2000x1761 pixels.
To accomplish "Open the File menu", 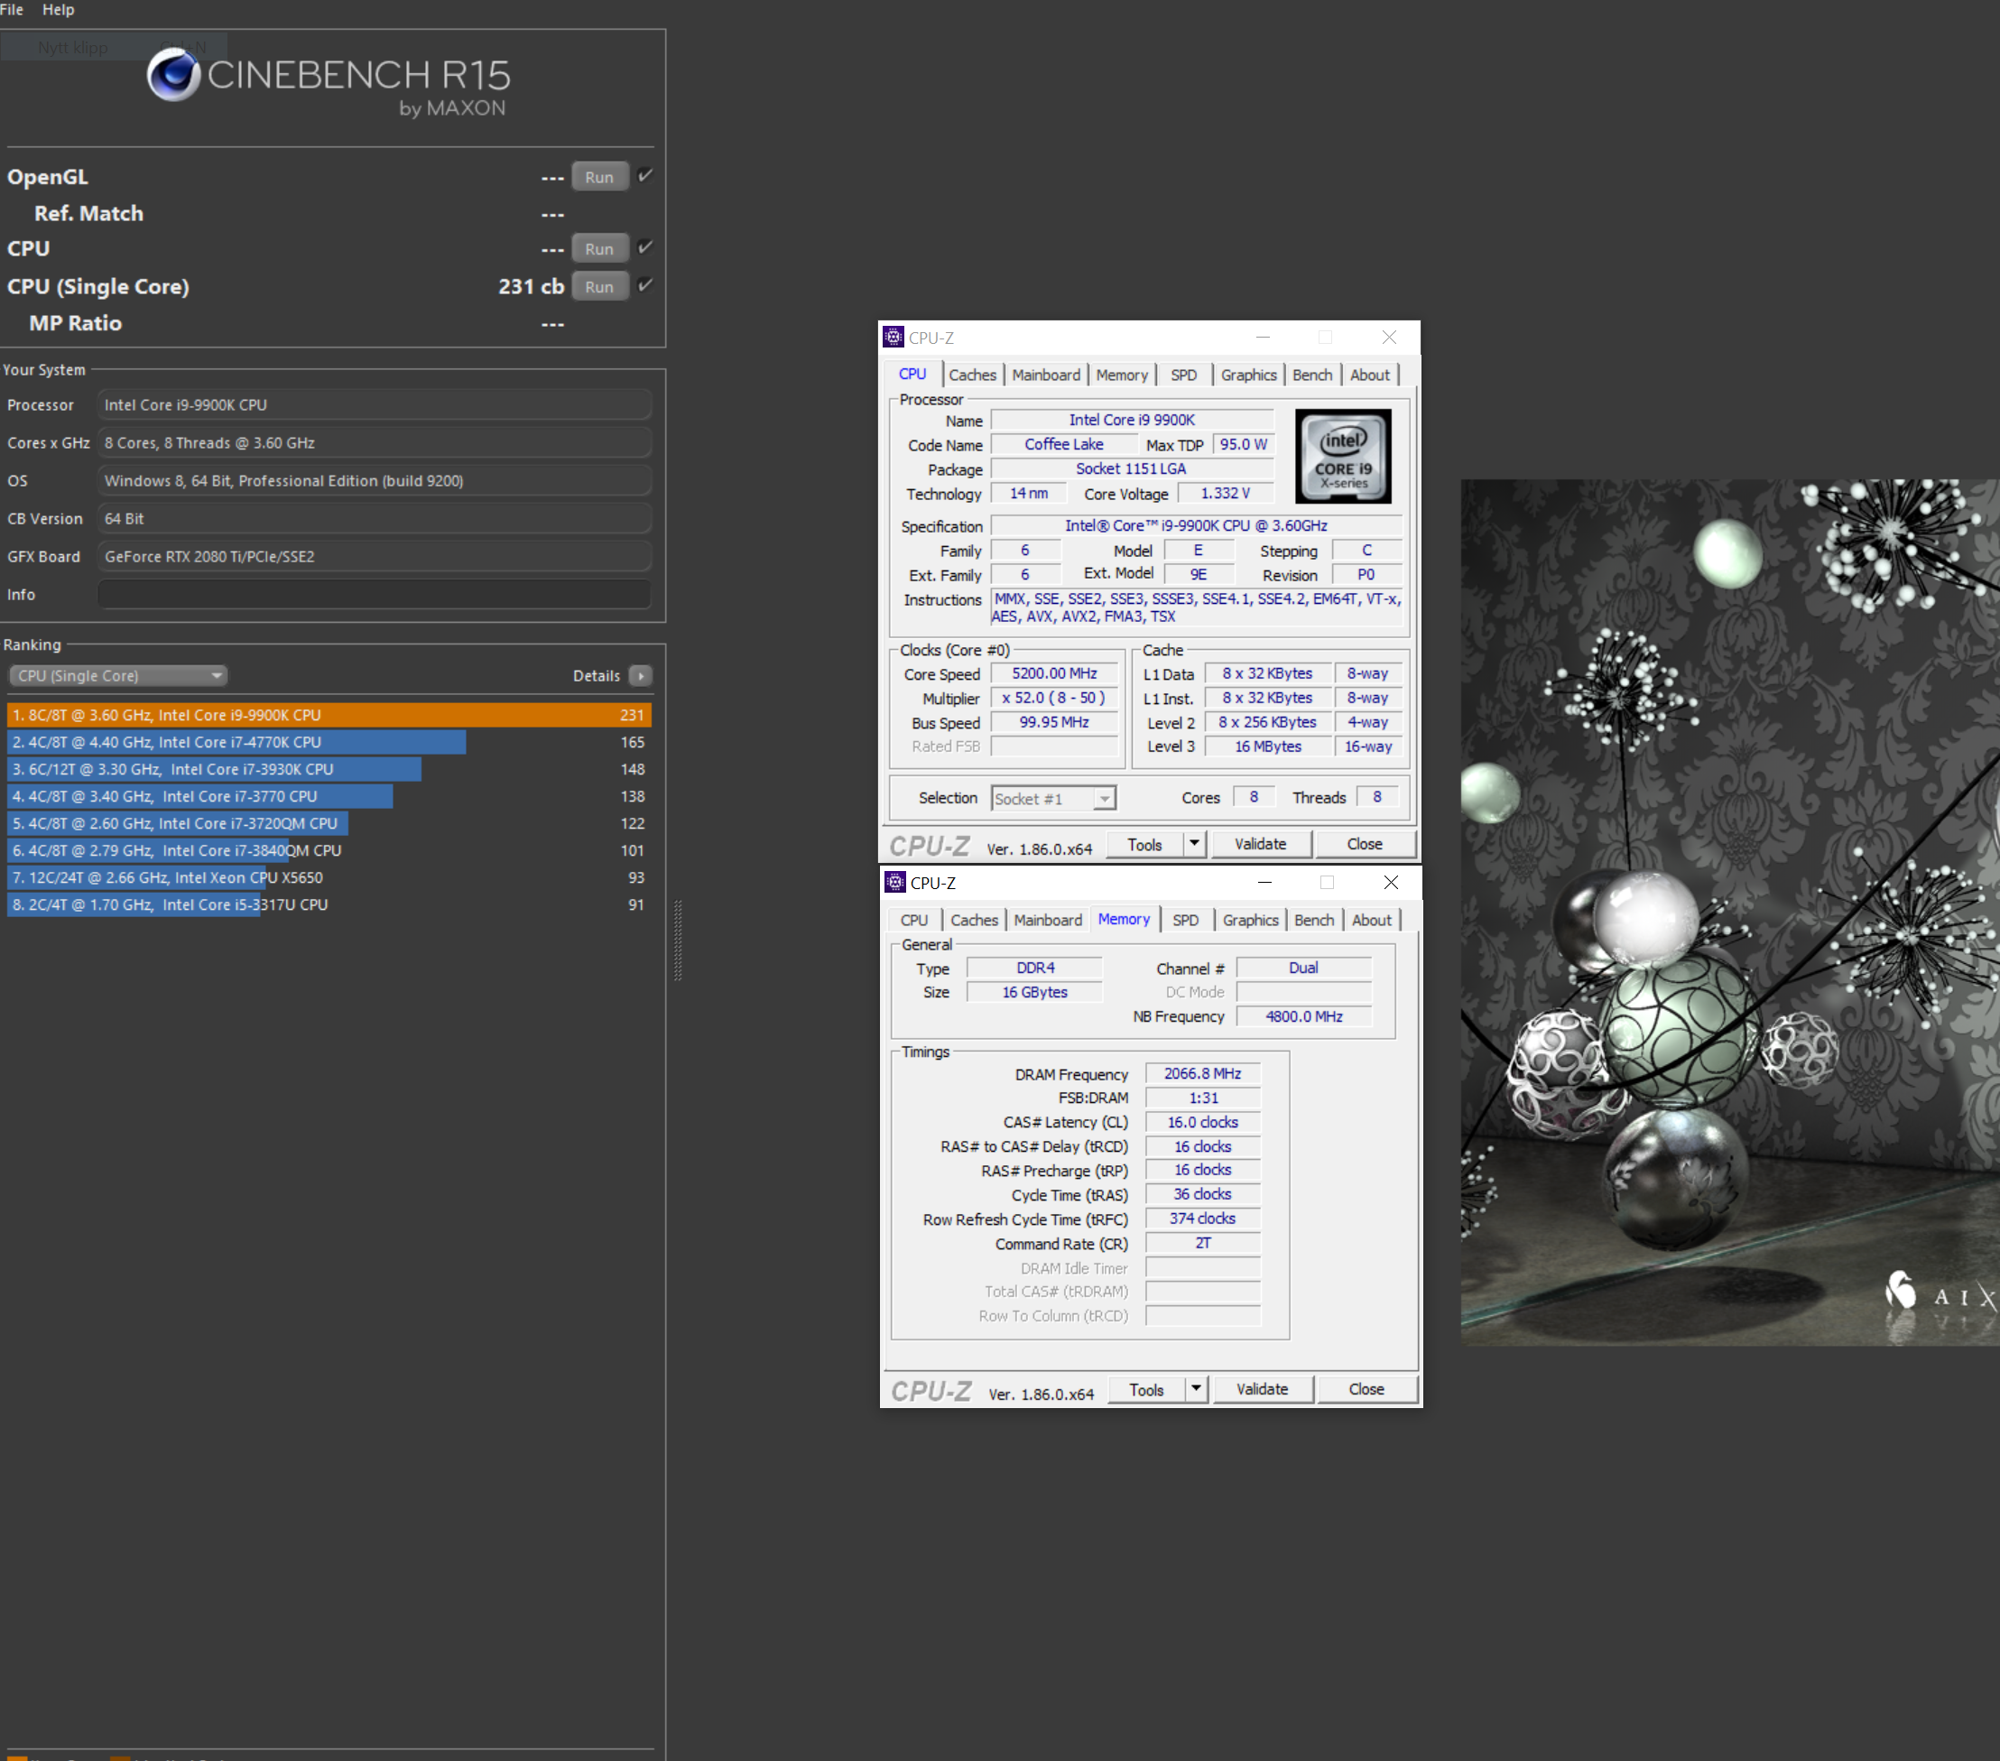I will coord(12,10).
